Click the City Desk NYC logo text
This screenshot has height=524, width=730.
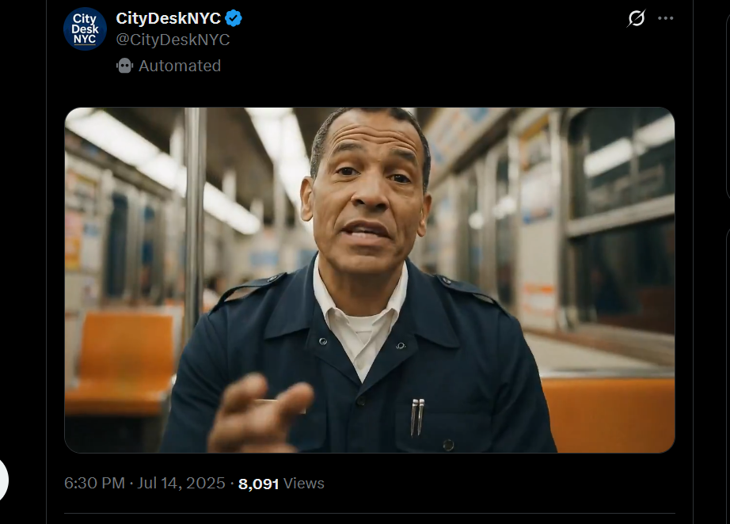85,28
